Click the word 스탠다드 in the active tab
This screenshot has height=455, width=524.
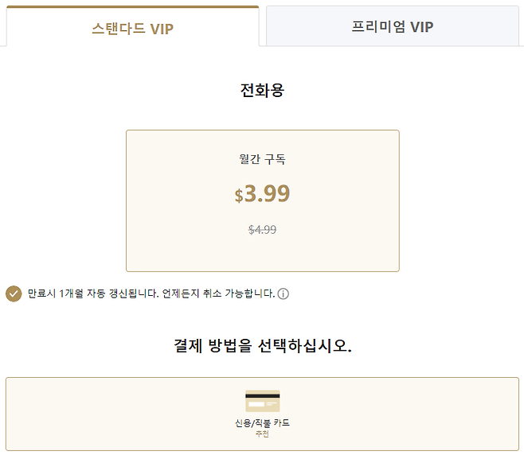(118, 29)
